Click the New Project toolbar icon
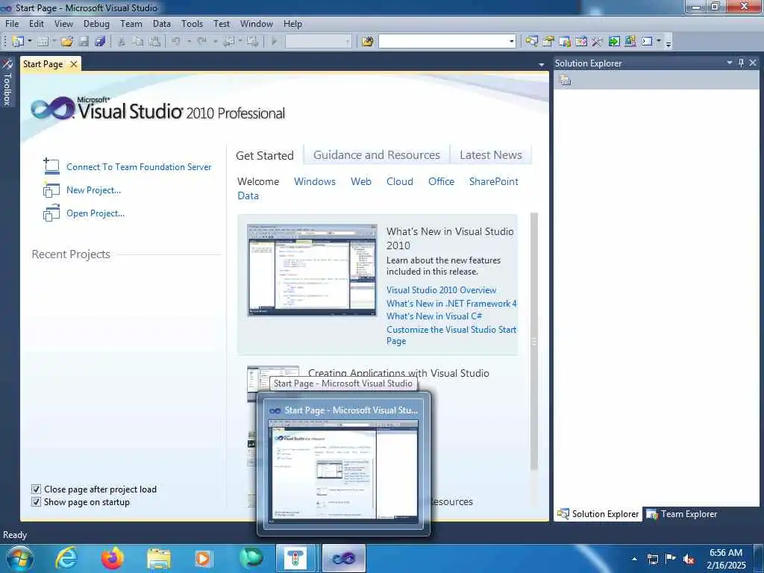764x573 pixels. pos(18,42)
